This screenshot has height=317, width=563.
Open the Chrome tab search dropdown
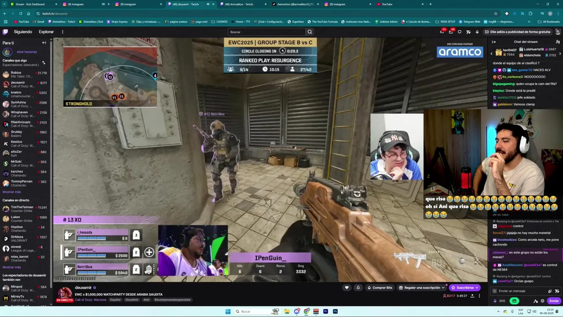click(x=4, y=4)
